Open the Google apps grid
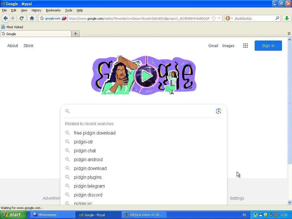 coord(245,46)
